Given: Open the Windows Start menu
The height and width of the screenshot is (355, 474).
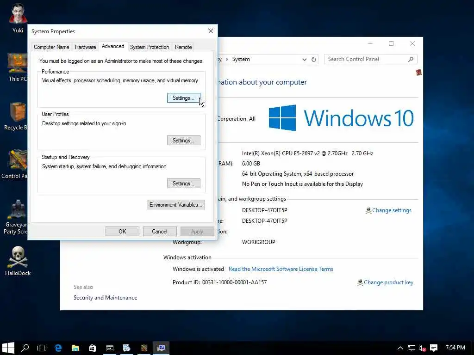Looking at the screenshot, I should [x=8, y=348].
